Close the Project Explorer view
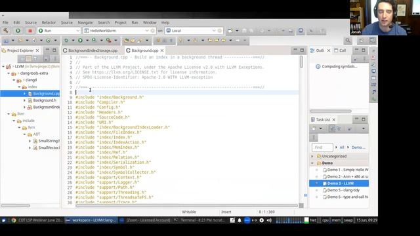The width and height of the screenshot is (420, 236). point(37,50)
